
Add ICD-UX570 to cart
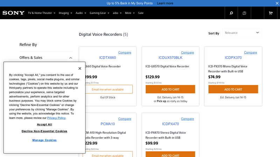click(x=170, y=89)
